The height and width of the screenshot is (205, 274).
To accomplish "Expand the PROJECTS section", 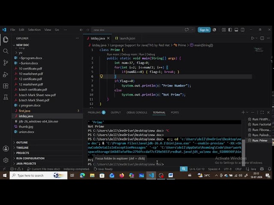I will coord(23,153).
